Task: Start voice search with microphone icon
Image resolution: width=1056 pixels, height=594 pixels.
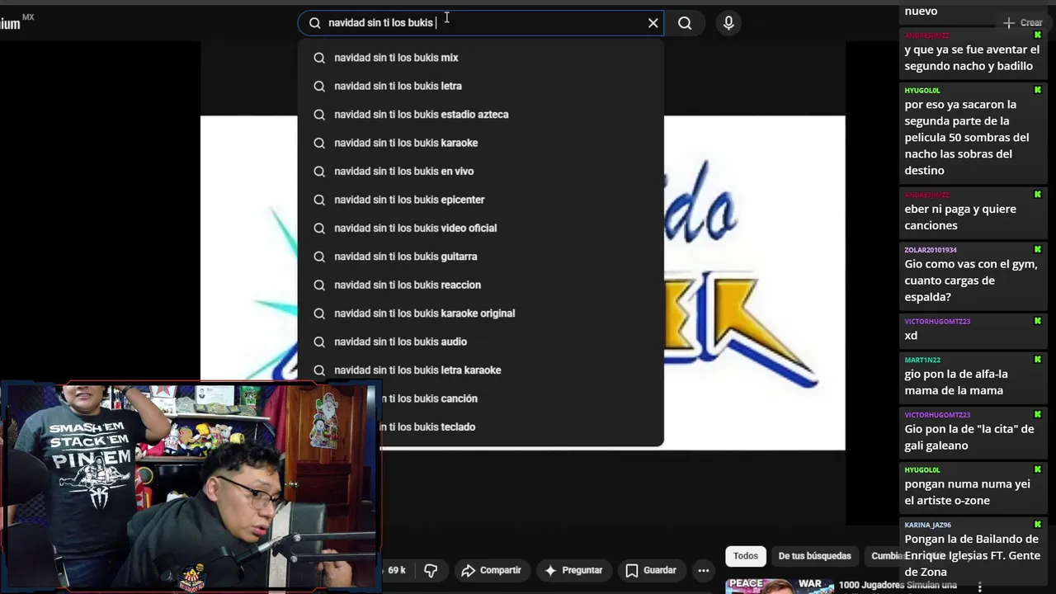Action: point(728,23)
